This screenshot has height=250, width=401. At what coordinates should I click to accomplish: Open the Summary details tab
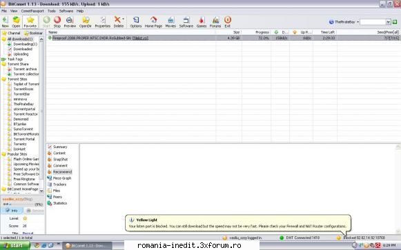(60, 147)
